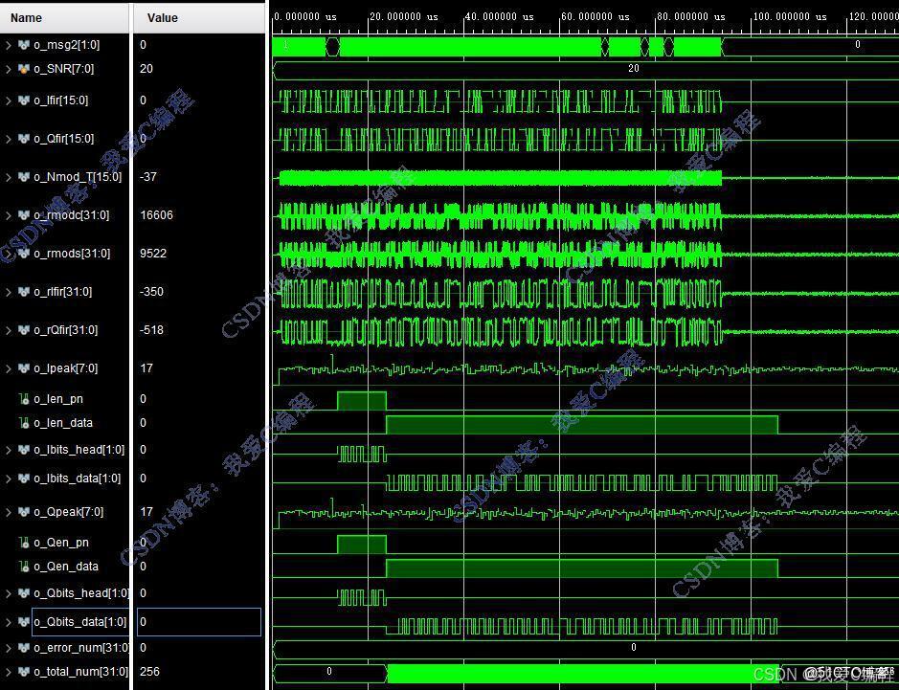Click the bus icon of o_Qbits_data[1:0]
This screenshot has width=899, height=690.
click(x=24, y=622)
